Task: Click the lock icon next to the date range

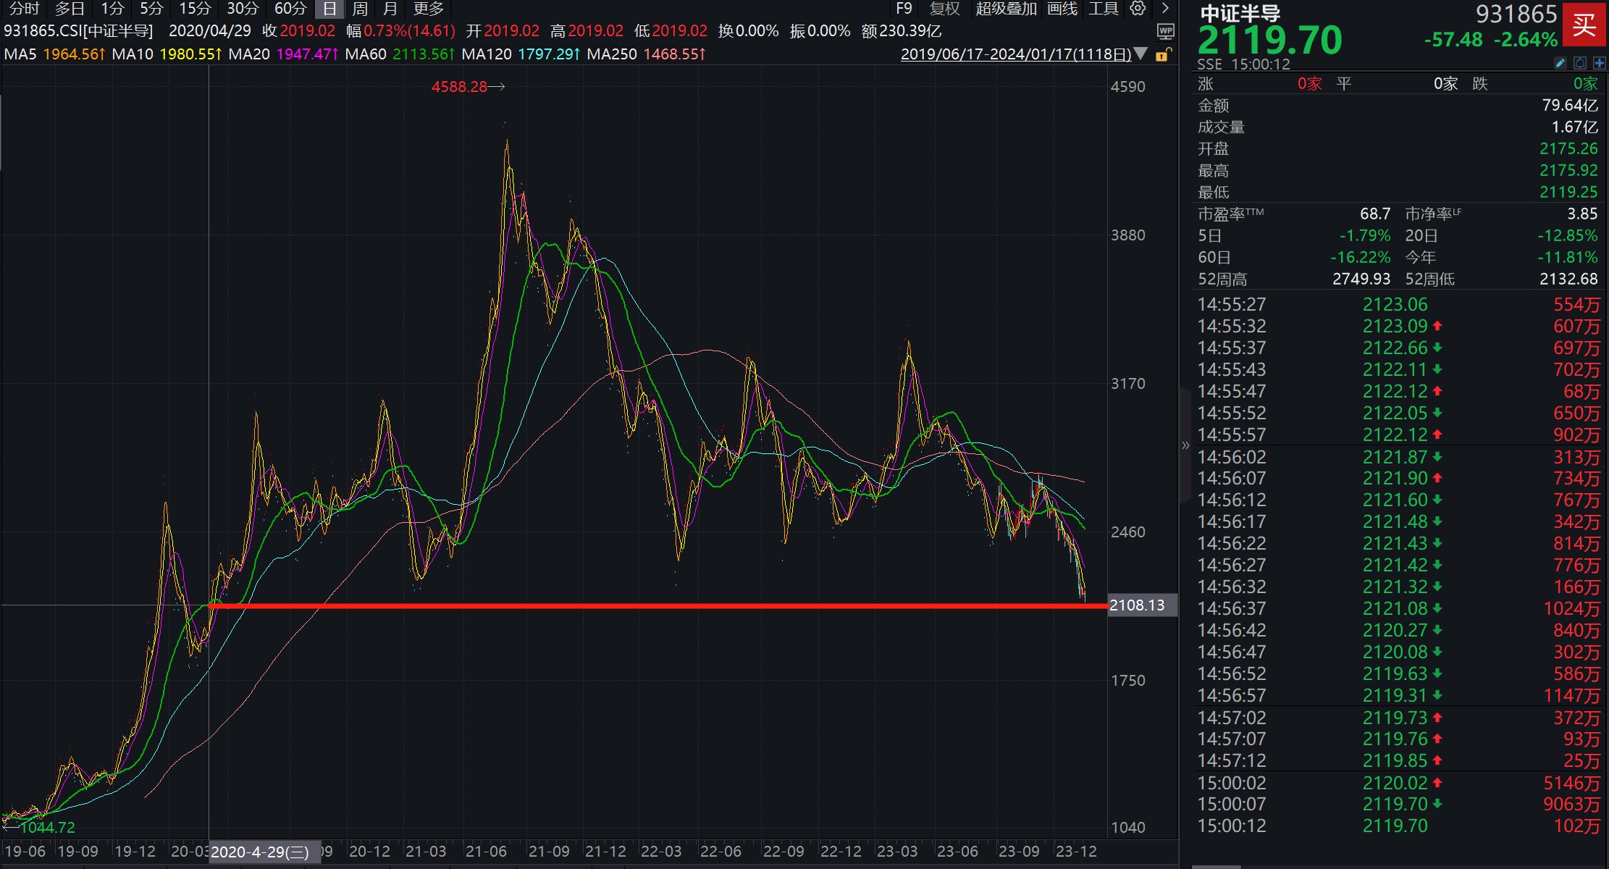Action: 1163,54
